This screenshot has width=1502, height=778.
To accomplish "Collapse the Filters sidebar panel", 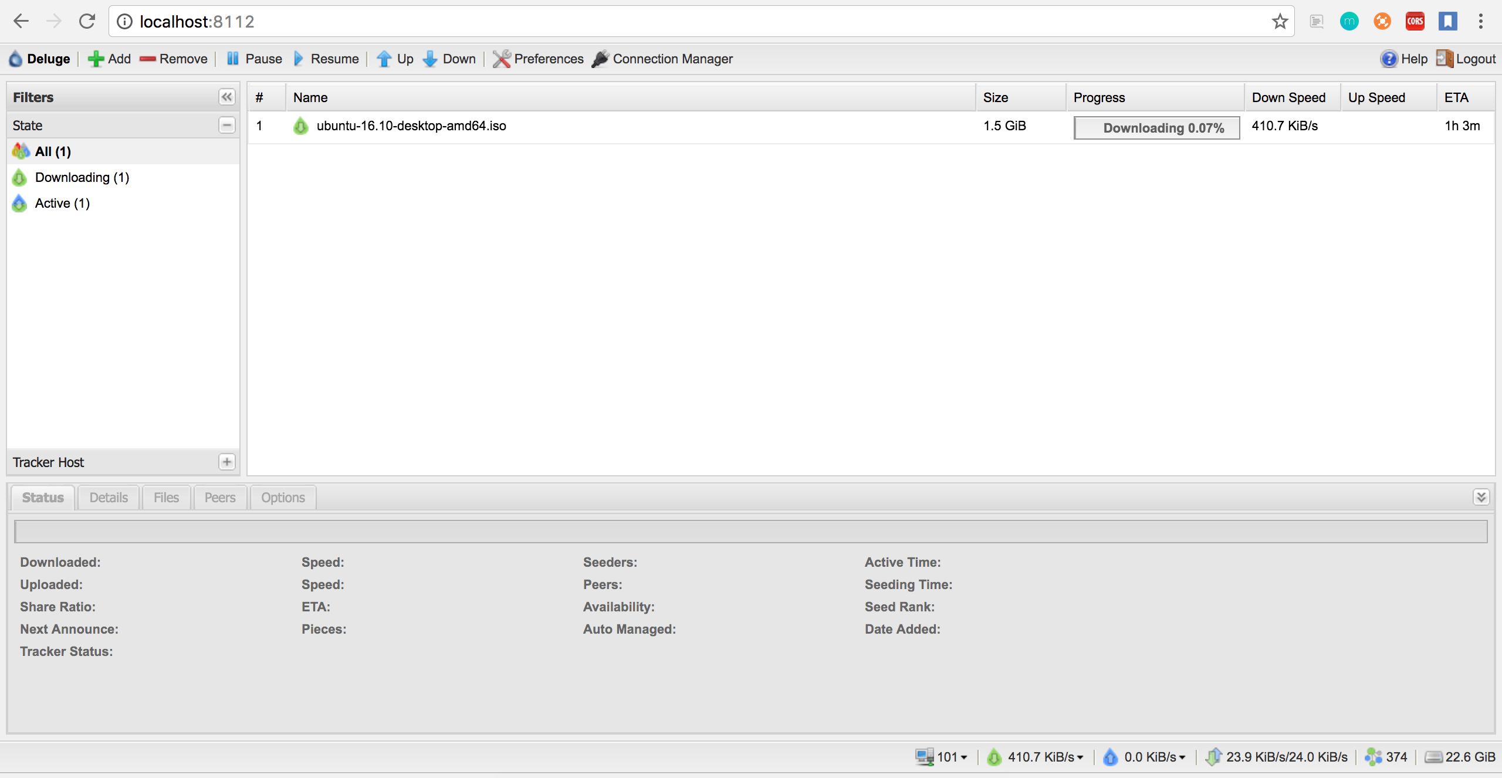I will (226, 97).
